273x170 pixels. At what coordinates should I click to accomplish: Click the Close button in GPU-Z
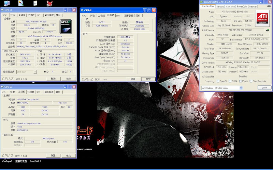[264, 88]
